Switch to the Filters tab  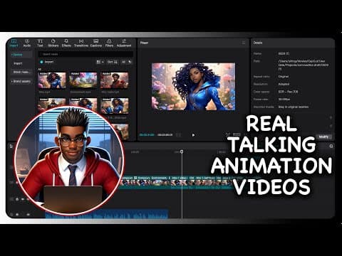point(109,43)
